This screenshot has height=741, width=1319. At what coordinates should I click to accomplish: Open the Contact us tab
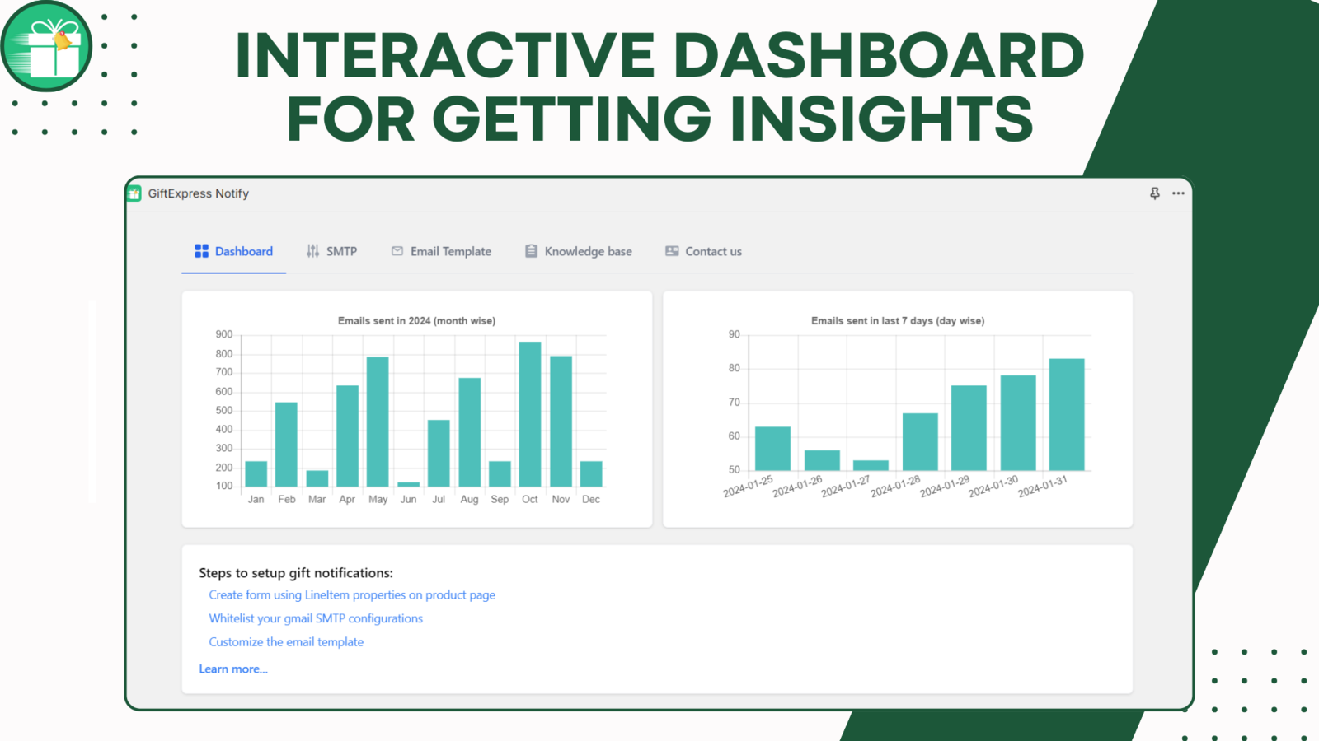tap(713, 251)
